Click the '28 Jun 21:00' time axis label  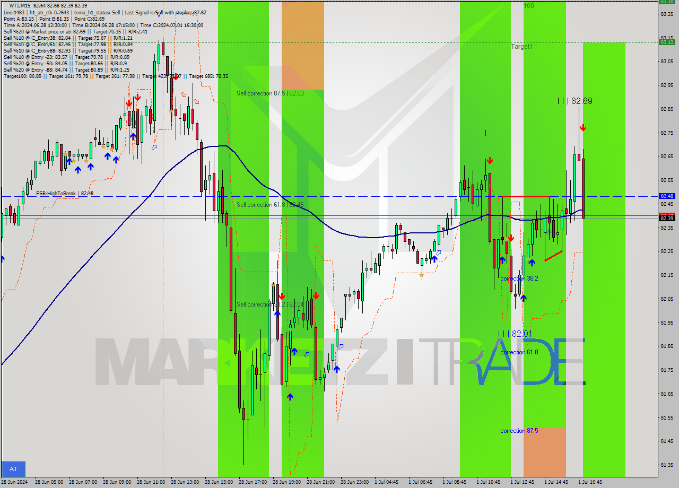click(320, 482)
